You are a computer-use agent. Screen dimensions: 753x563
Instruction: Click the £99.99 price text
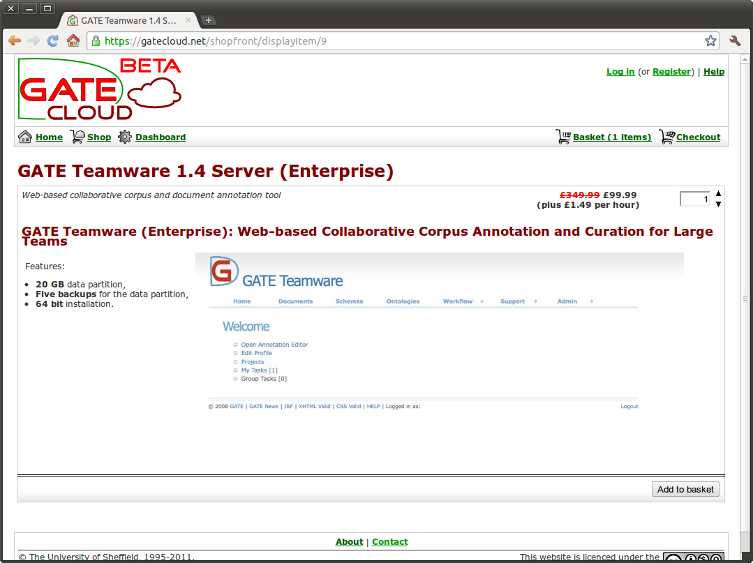(x=620, y=195)
